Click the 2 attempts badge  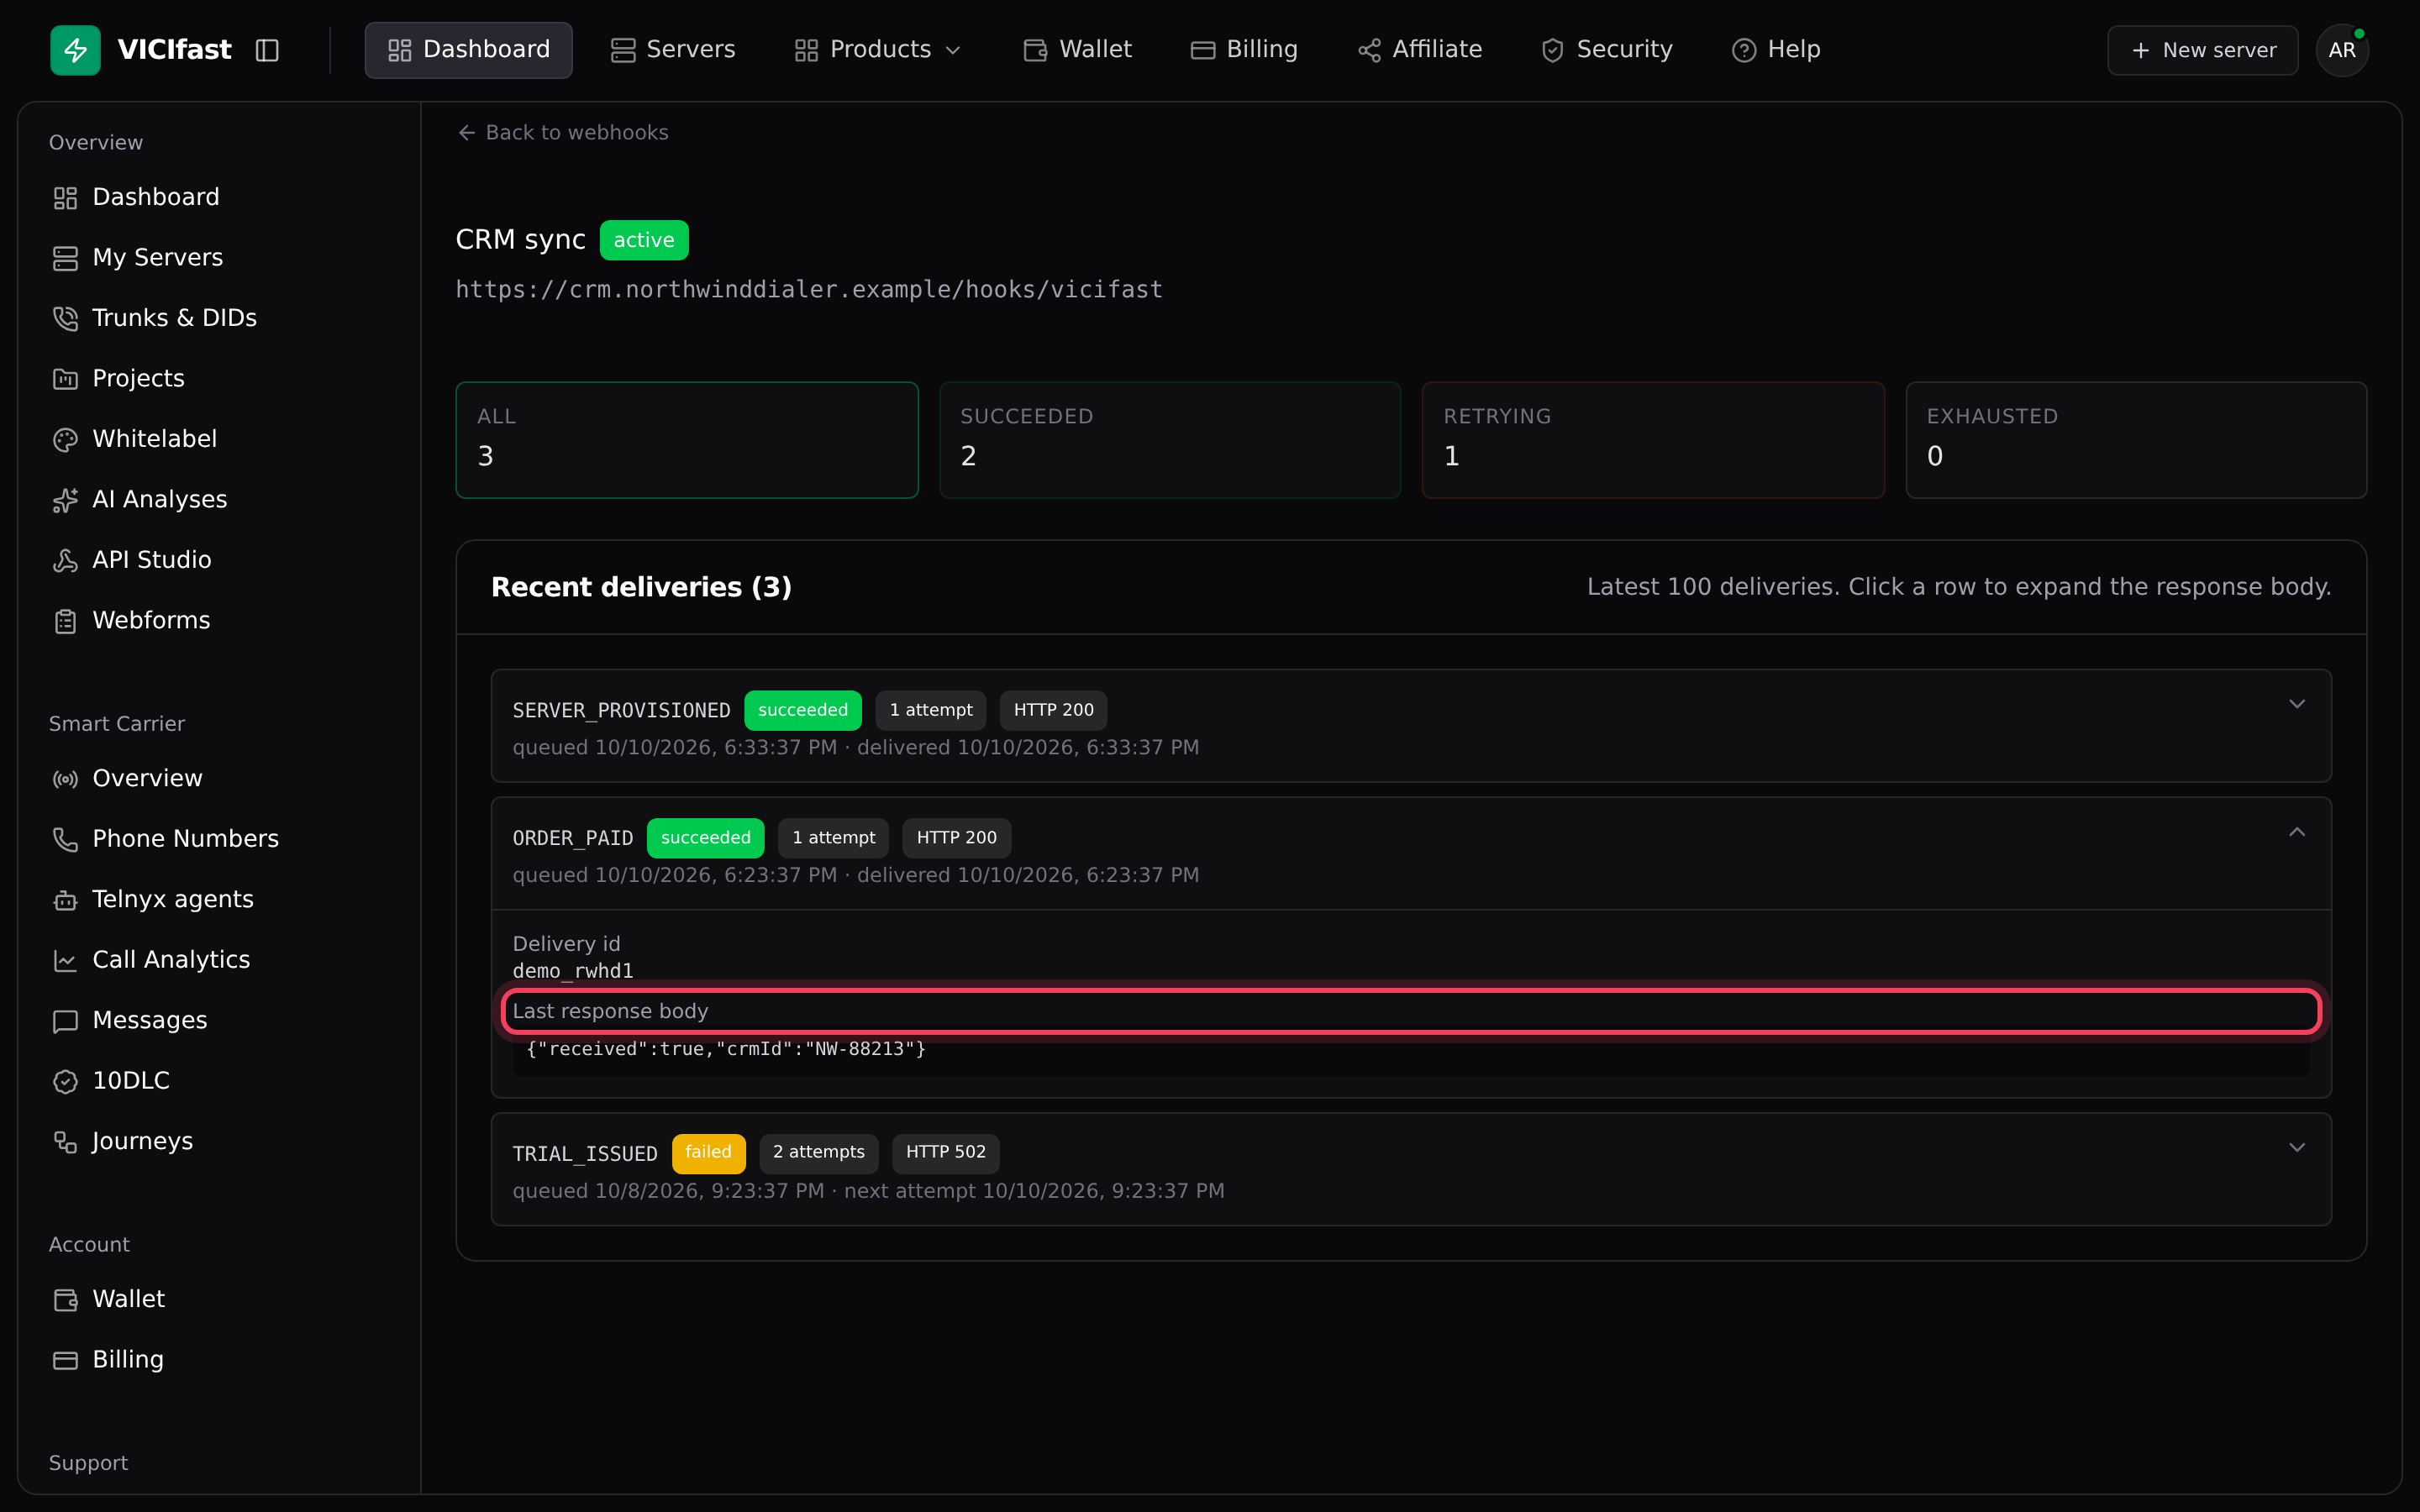(x=819, y=1152)
